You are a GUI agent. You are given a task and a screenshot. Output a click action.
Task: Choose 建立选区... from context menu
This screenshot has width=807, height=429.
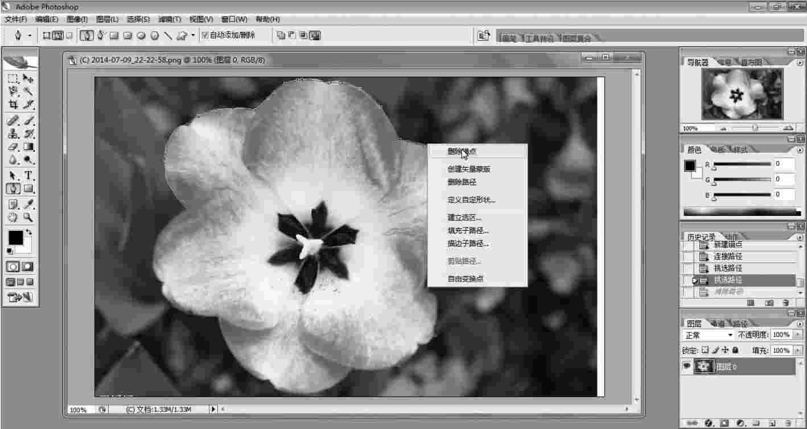coord(464,218)
